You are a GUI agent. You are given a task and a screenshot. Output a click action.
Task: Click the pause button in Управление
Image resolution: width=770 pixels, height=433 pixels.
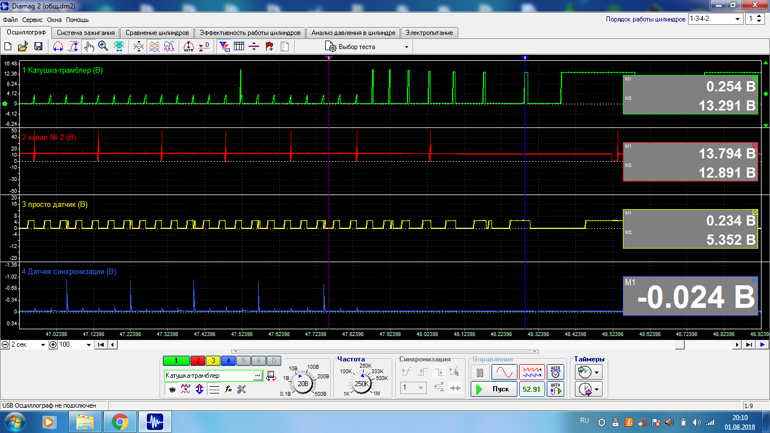click(480, 372)
